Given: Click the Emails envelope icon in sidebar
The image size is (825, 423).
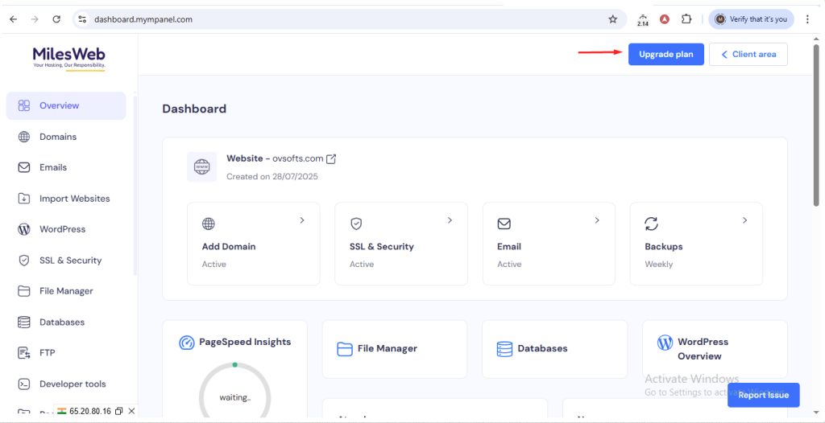Looking at the screenshot, I should (23, 167).
